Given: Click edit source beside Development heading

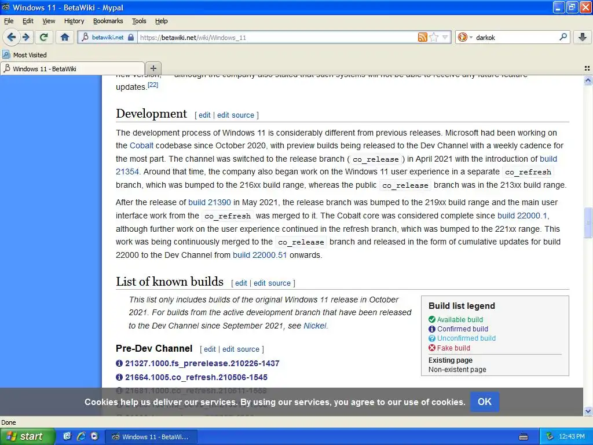Looking at the screenshot, I should [x=236, y=115].
